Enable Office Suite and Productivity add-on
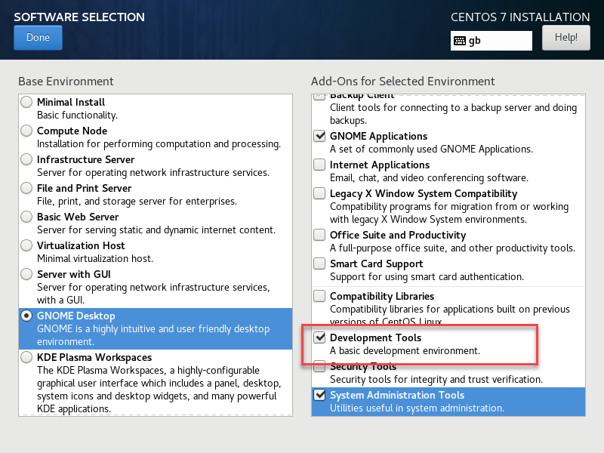604x453 pixels. coord(319,235)
